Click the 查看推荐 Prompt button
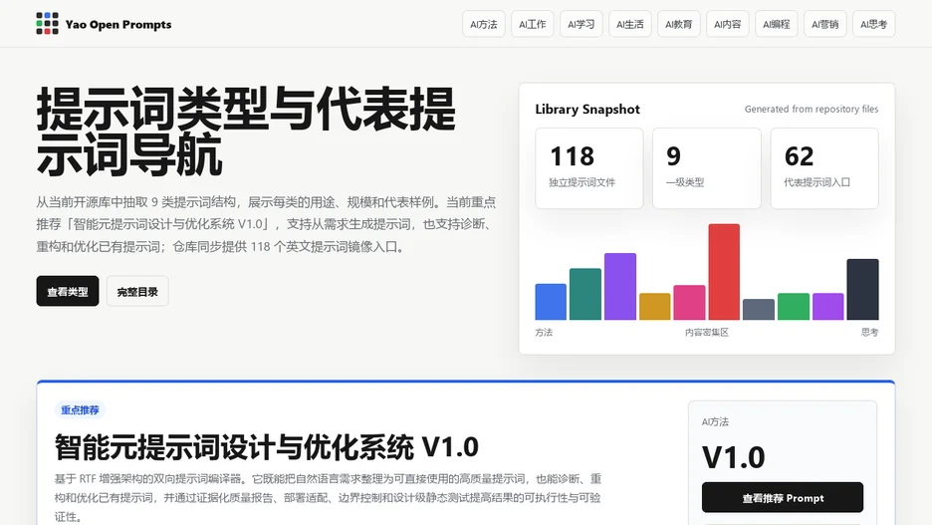932x525 pixels. coord(783,498)
